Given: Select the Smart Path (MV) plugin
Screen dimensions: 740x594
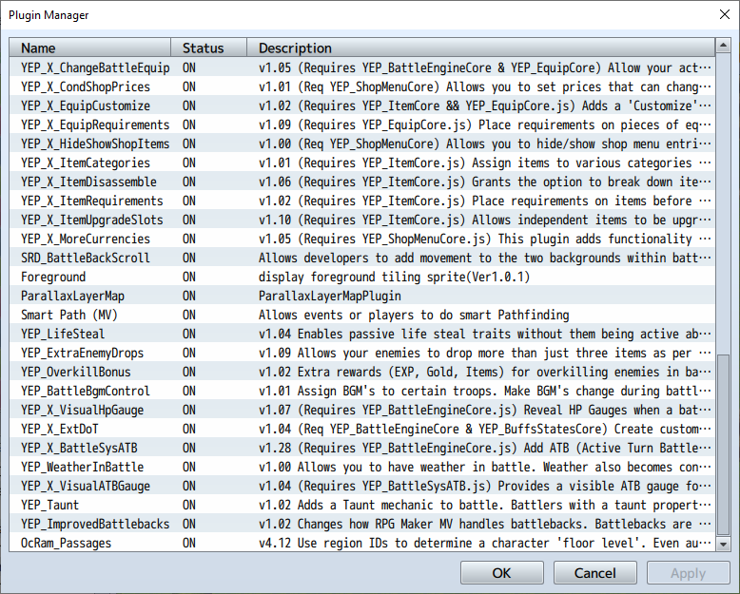Looking at the screenshot, I should [362, 315].
